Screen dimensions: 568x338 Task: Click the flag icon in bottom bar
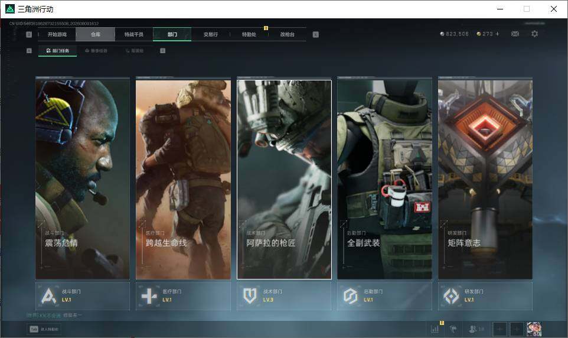[x=453, y=329]
